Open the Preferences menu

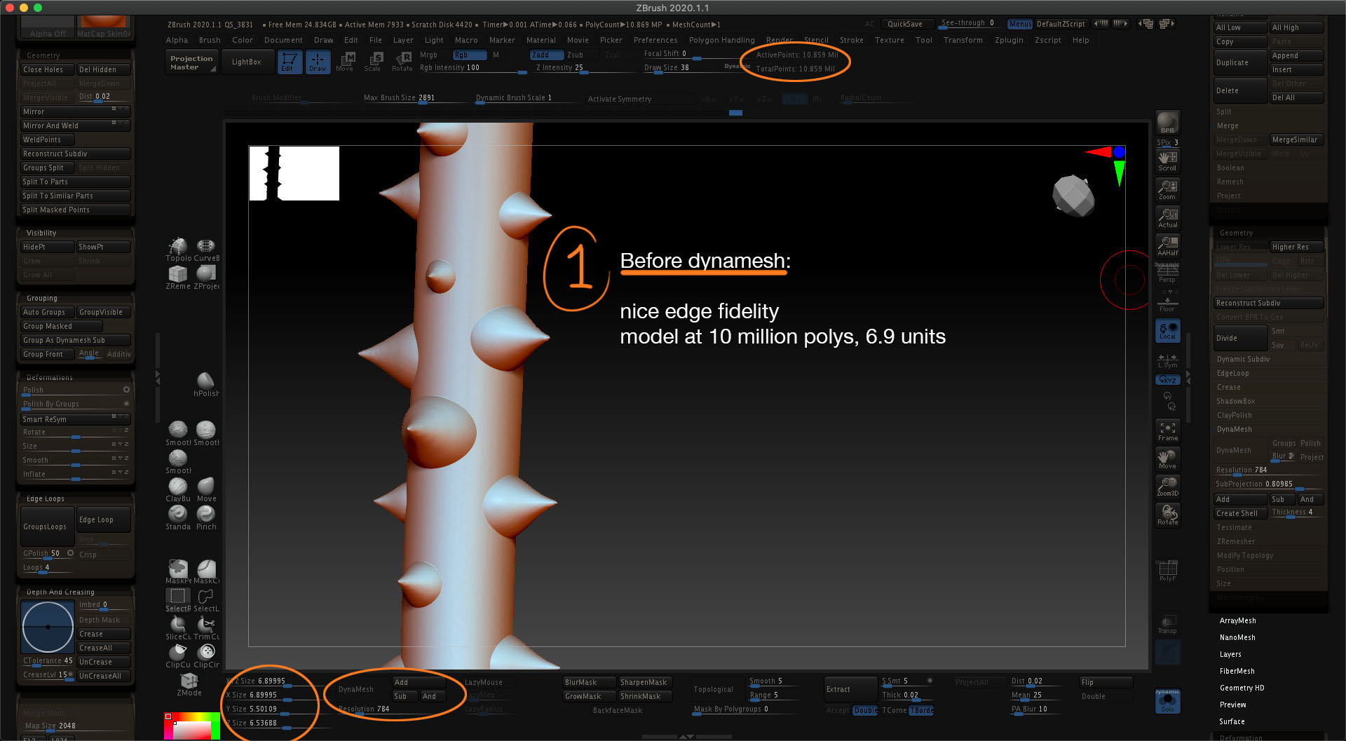coord(655,40)
